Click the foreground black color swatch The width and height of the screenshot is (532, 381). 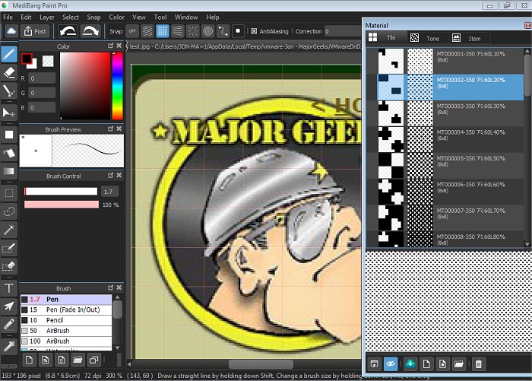(x=27, y=59)
